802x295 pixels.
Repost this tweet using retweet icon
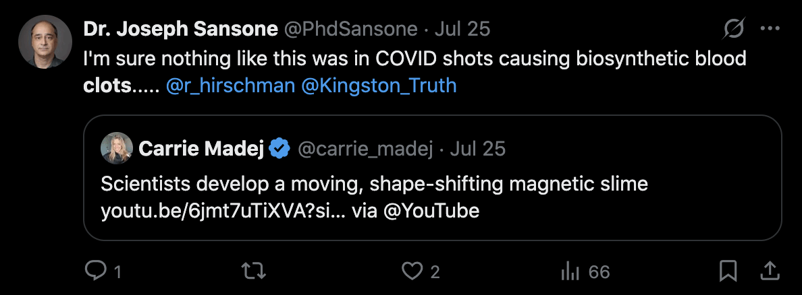(x=253, y=271)
